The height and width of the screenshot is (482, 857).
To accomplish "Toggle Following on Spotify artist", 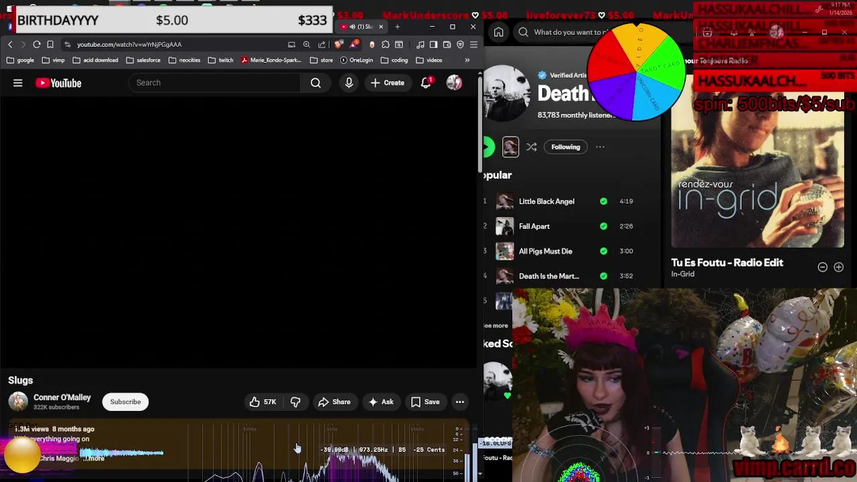I will (x=566, y=147).
